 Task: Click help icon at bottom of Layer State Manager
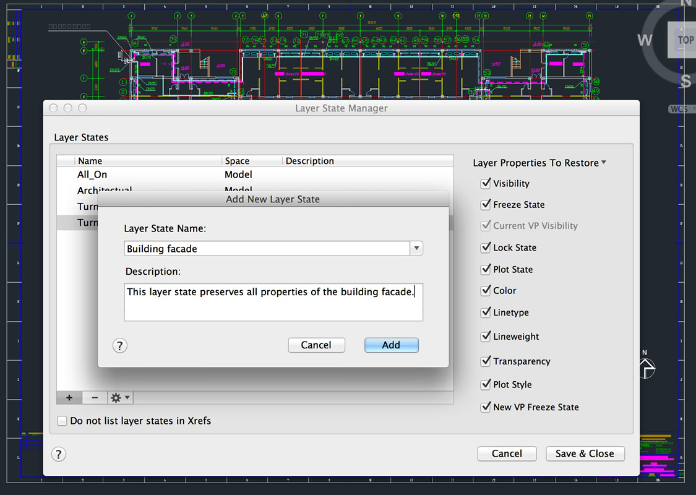(58, 454)
